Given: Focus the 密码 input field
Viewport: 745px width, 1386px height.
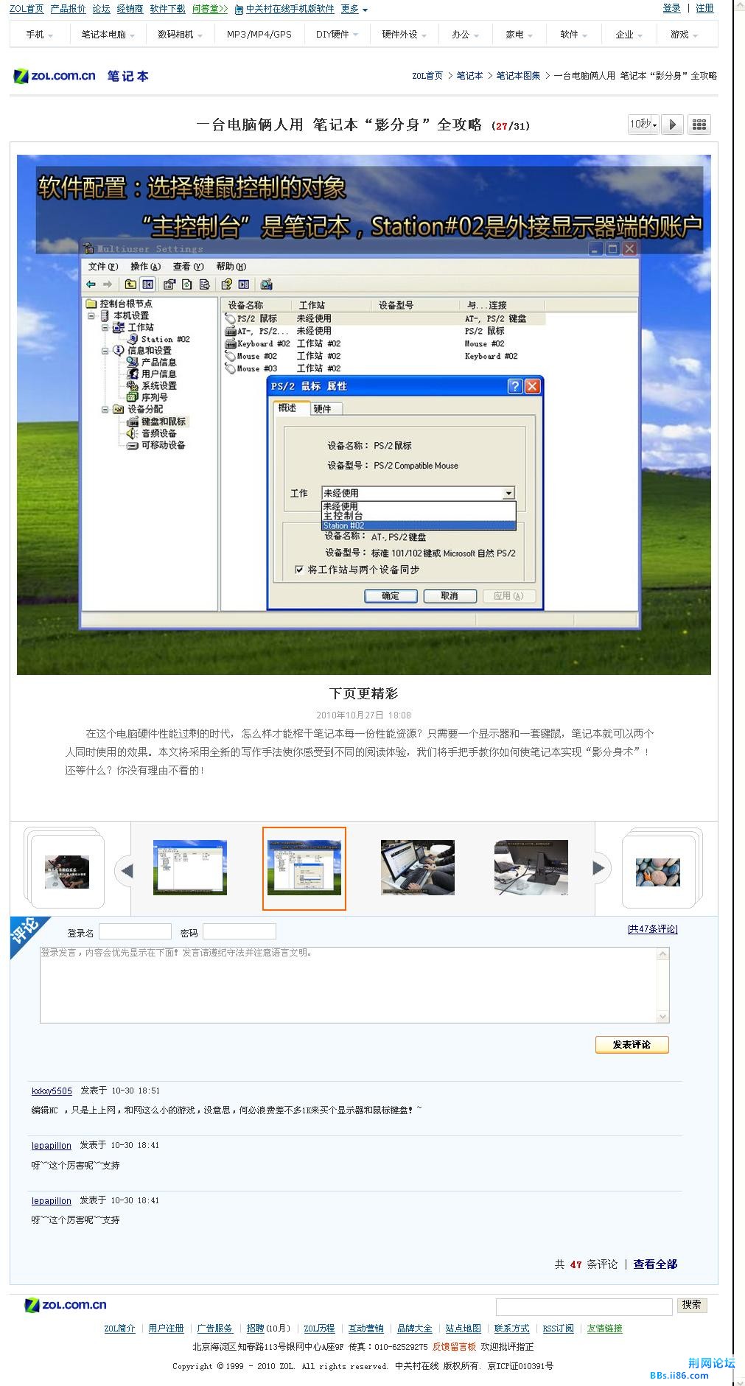Looking at the screenshot, I should pos(239,932).
